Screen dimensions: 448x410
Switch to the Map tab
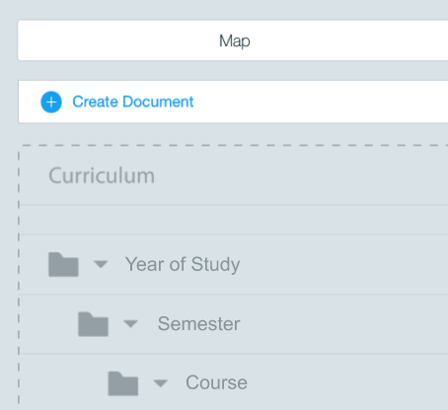(233, 40)
